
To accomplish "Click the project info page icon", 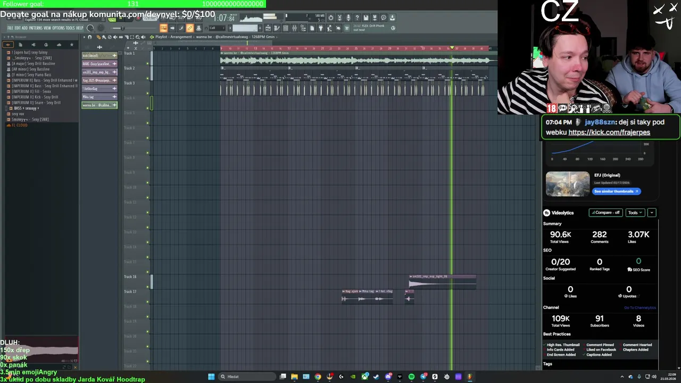I will click(312, 28).
